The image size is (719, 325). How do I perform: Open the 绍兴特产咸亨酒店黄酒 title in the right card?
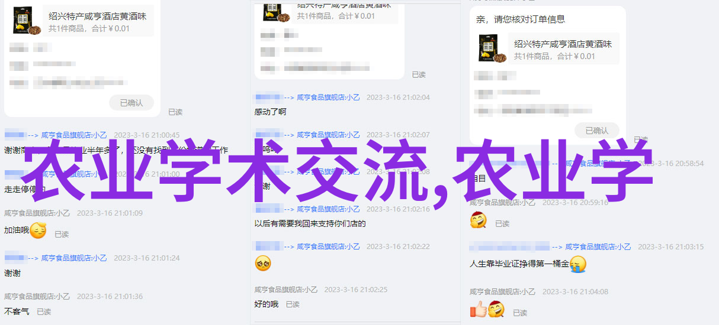[x=563, y=44]
